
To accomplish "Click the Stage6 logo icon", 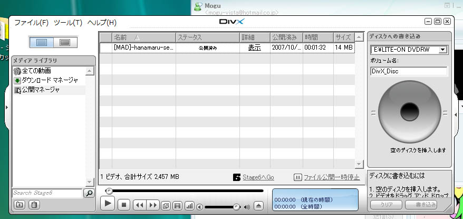I will pyautogui.click(x=237, y=177).
